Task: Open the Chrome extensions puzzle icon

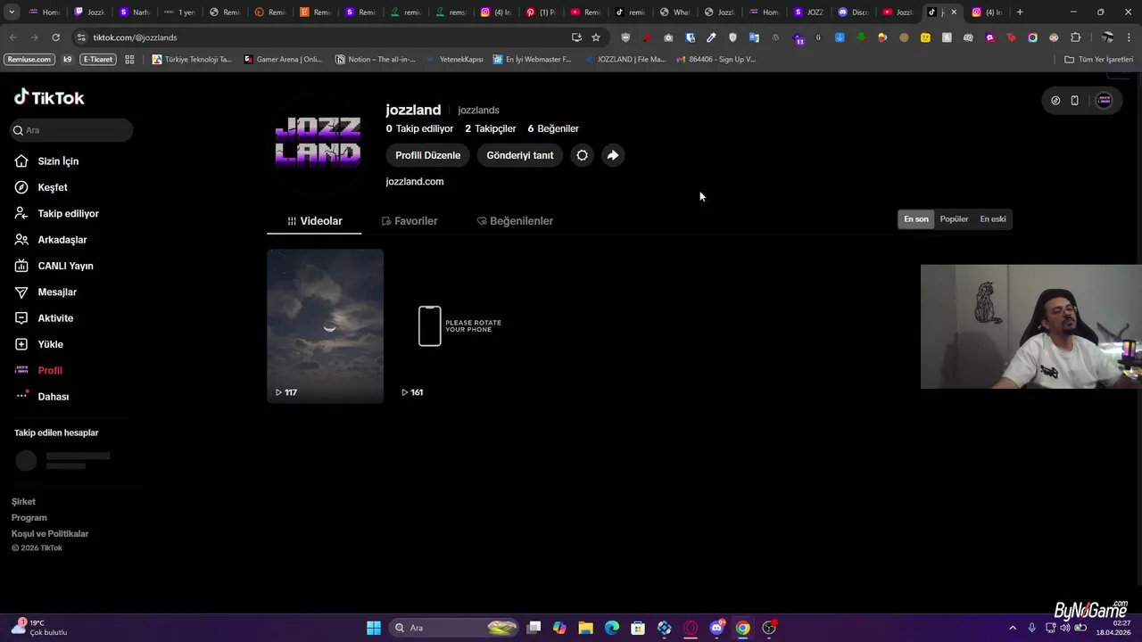Action: click(x=1075, y=37)
